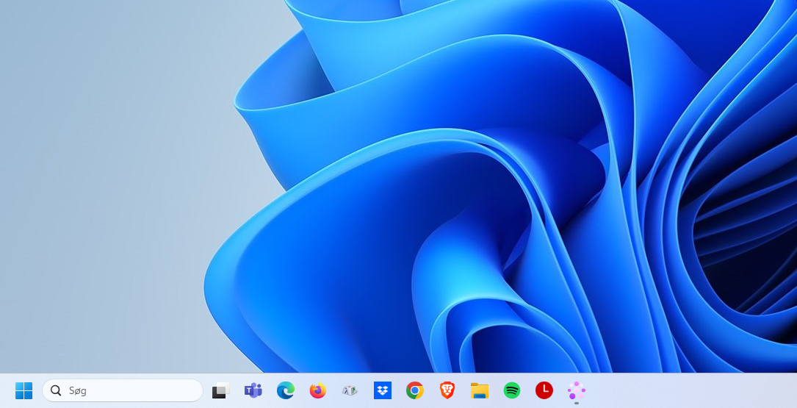
Task: Open Dropbox from the taskbar
Action: click(x=383, y=390)
